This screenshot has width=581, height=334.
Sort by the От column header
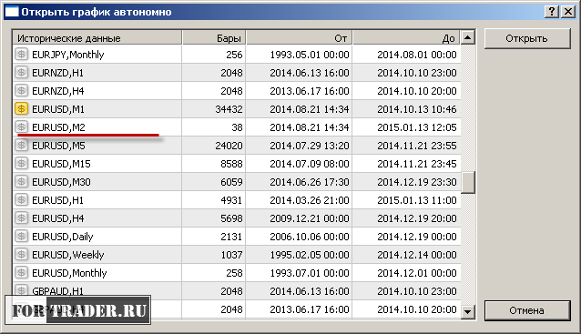pos(299,38)
